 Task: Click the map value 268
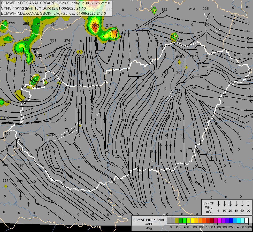tap(179, 72)
